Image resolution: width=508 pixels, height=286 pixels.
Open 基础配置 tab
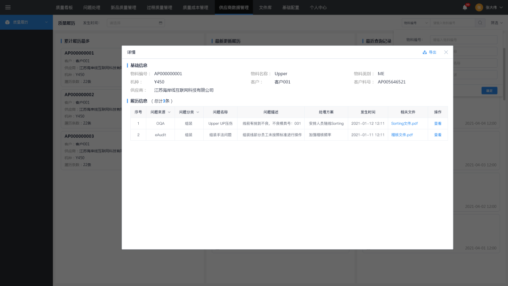pos(291,8)
